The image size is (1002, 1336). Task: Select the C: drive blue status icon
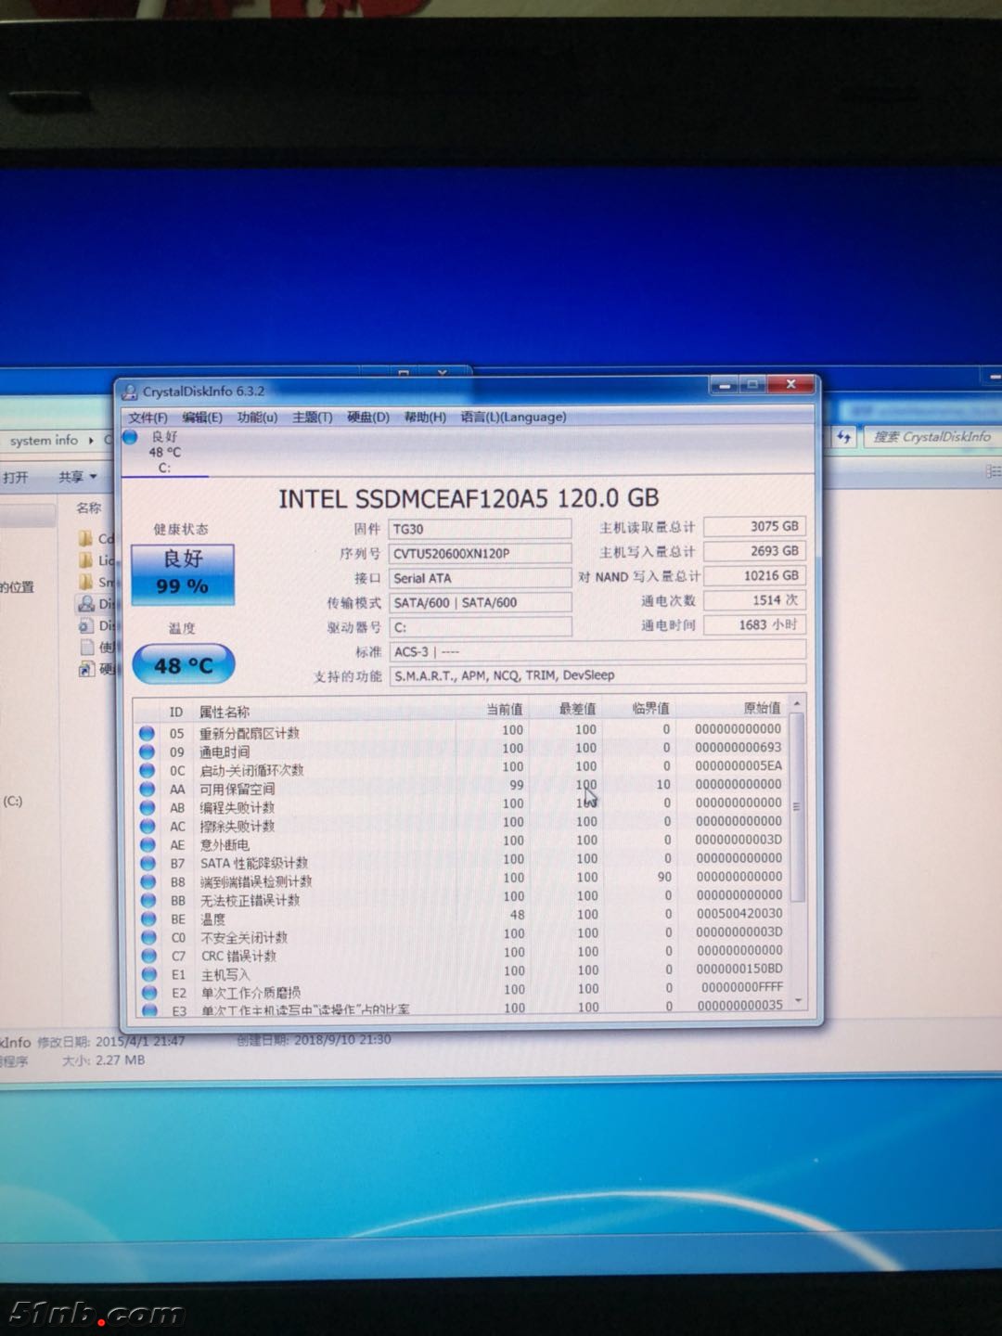coord(131,437)
